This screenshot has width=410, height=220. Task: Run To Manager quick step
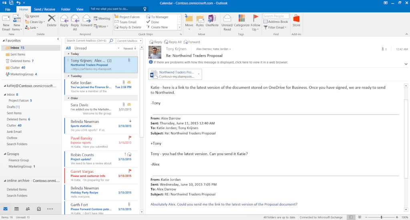[157, 17]
